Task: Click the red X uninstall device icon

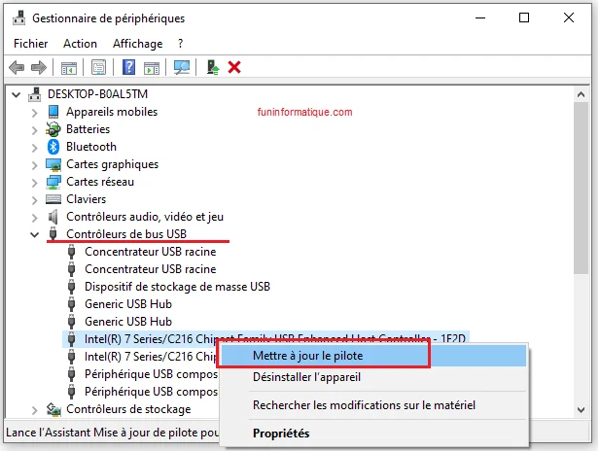Action: tap(234, 67)
